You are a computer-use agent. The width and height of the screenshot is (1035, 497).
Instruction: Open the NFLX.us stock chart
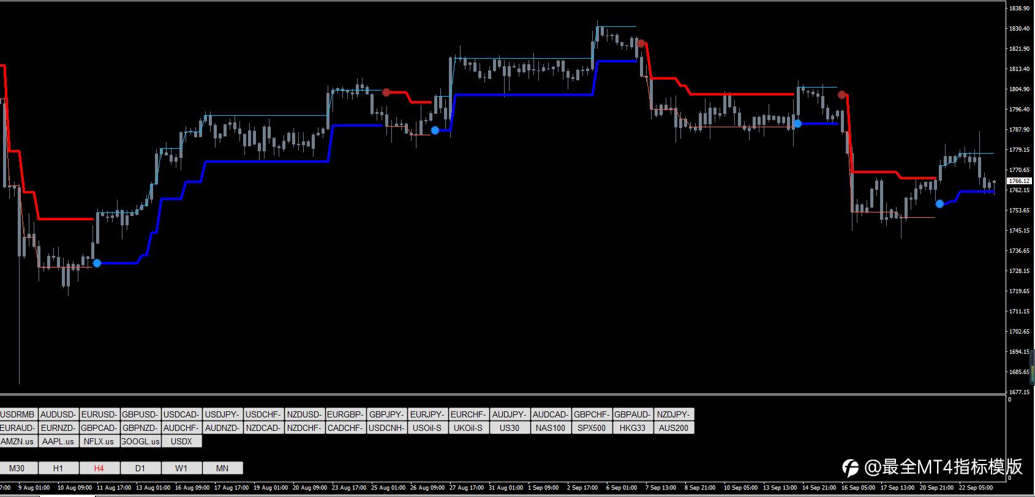(99, 441)
